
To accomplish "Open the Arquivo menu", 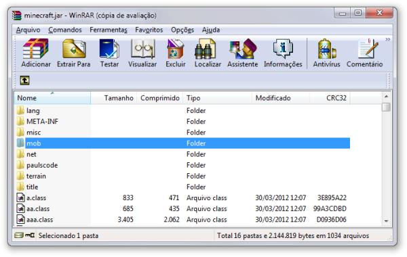I will click(28, 30).
